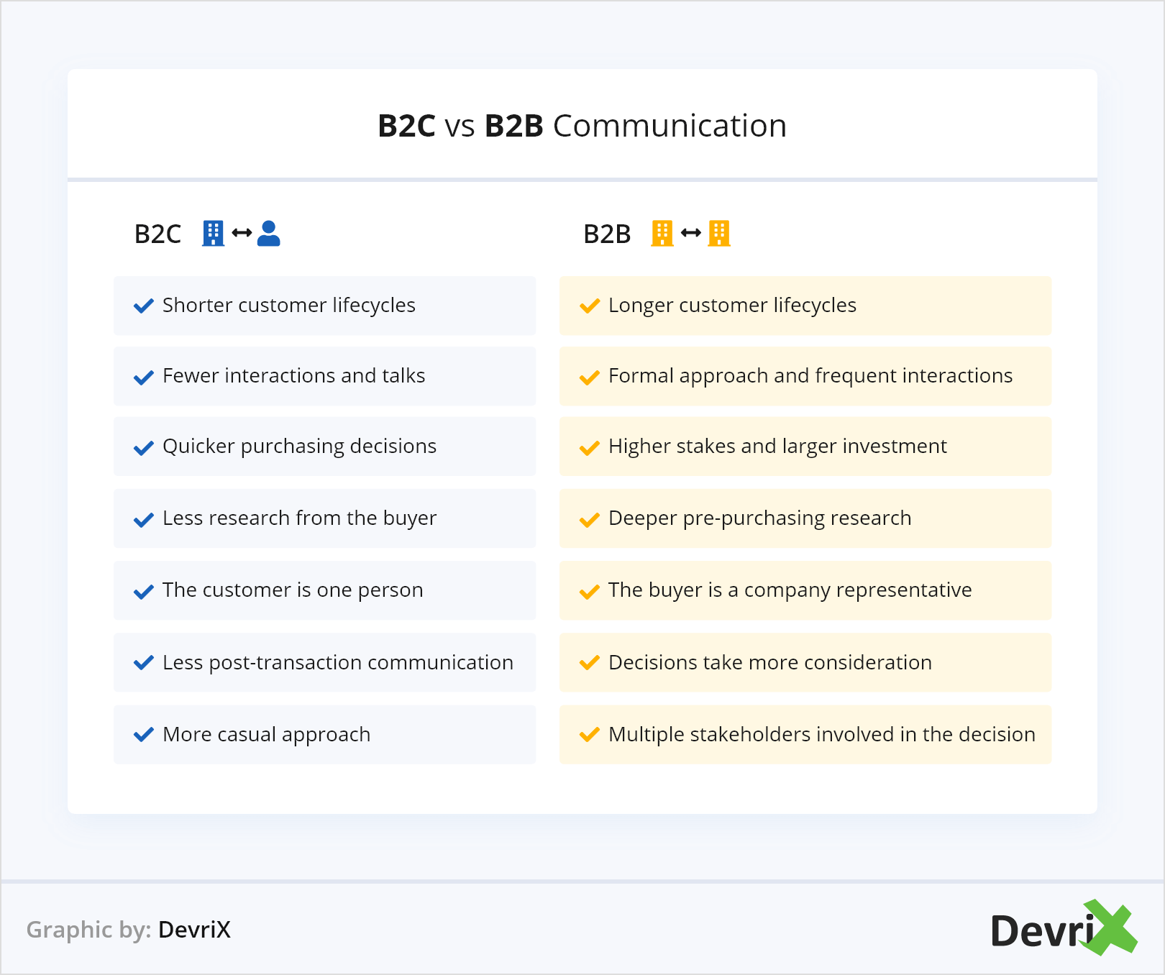Click the blue building icon beside B2C
The image size is (1165, 975).
click(213, 233)
